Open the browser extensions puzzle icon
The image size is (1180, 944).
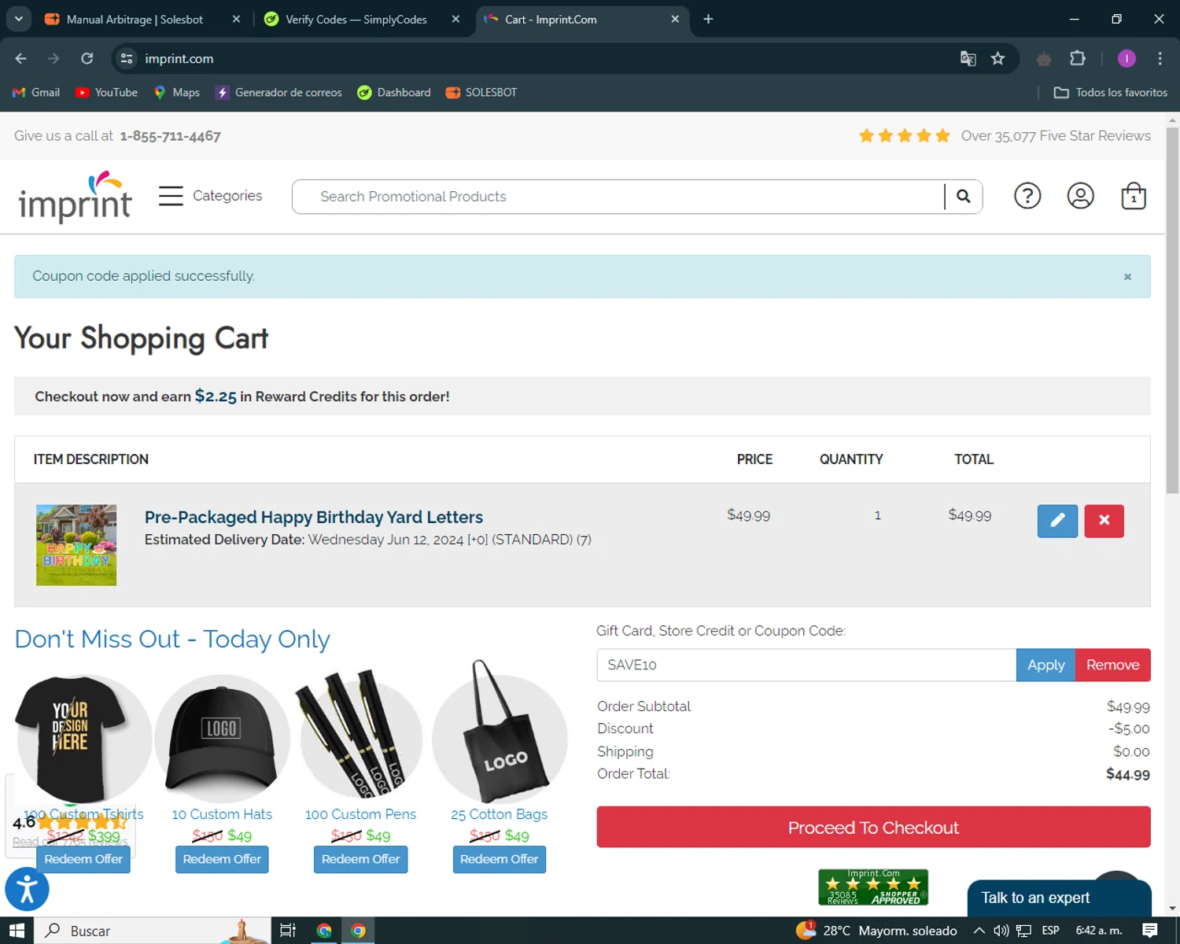(1078, 58)
